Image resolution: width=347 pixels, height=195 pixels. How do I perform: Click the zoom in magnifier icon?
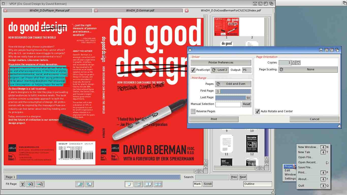click(x=30, y=184)
